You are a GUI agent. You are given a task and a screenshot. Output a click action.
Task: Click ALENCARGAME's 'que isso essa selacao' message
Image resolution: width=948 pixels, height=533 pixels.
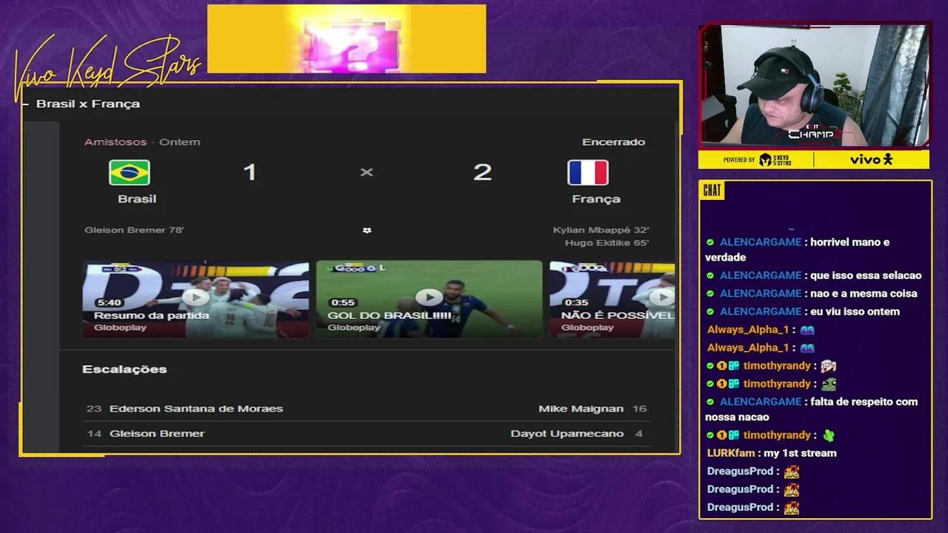813,275
